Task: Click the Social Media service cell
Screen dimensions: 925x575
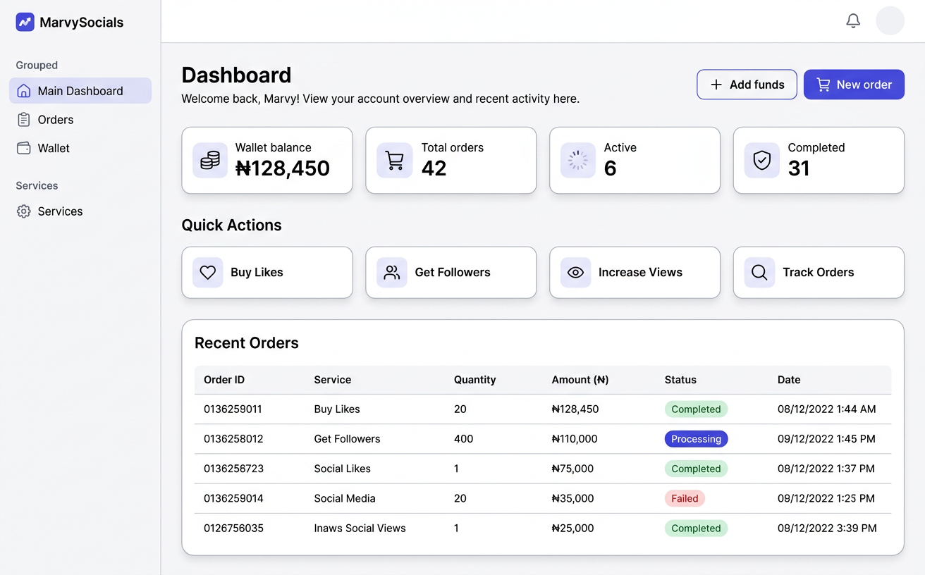Action: (345, 498)
